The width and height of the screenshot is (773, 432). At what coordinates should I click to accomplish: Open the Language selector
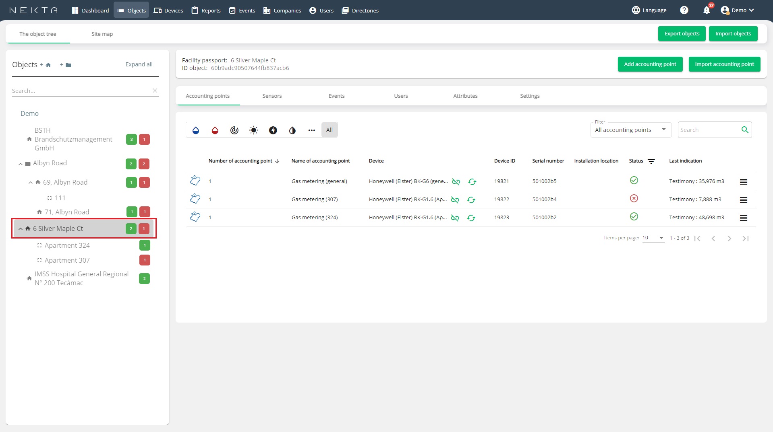coord(649,10)
